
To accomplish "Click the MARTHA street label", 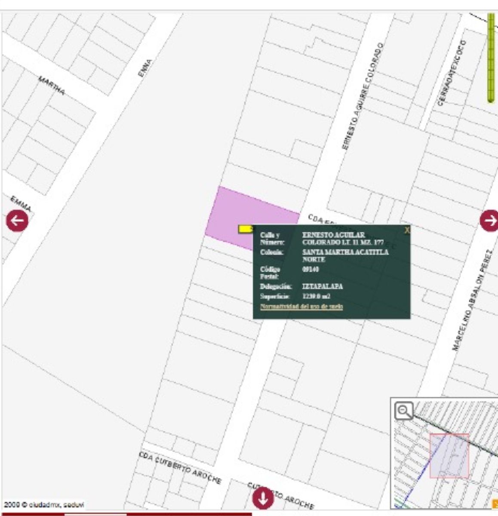I will tap(52, 86).
